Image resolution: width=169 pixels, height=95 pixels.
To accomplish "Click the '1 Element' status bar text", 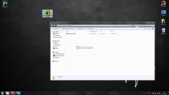I will [x=60, y=77].
